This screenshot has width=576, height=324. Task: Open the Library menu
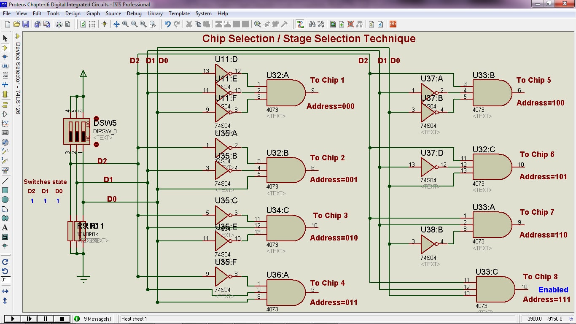click(155, 13)
